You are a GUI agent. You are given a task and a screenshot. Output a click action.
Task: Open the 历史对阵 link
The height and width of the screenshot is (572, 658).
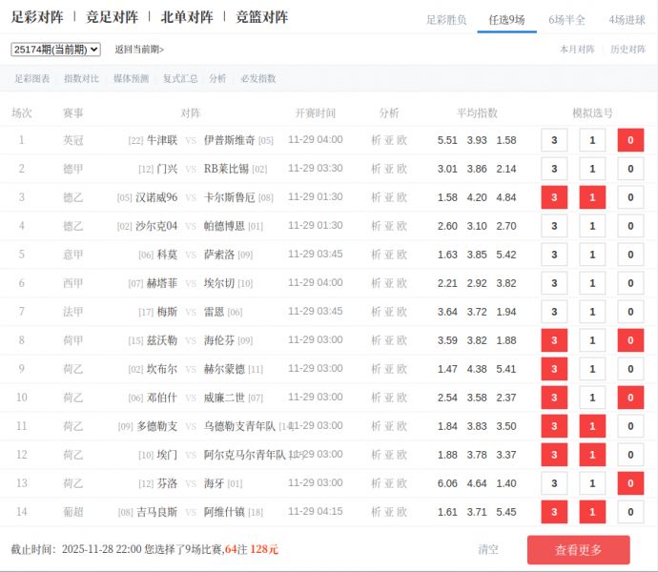627,50
